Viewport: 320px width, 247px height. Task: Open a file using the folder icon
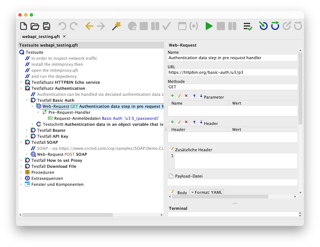coord(35,26)
